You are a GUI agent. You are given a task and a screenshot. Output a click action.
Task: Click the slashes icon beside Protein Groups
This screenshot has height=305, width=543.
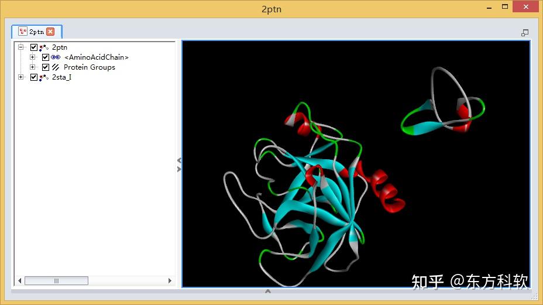[x=56, y=67]
